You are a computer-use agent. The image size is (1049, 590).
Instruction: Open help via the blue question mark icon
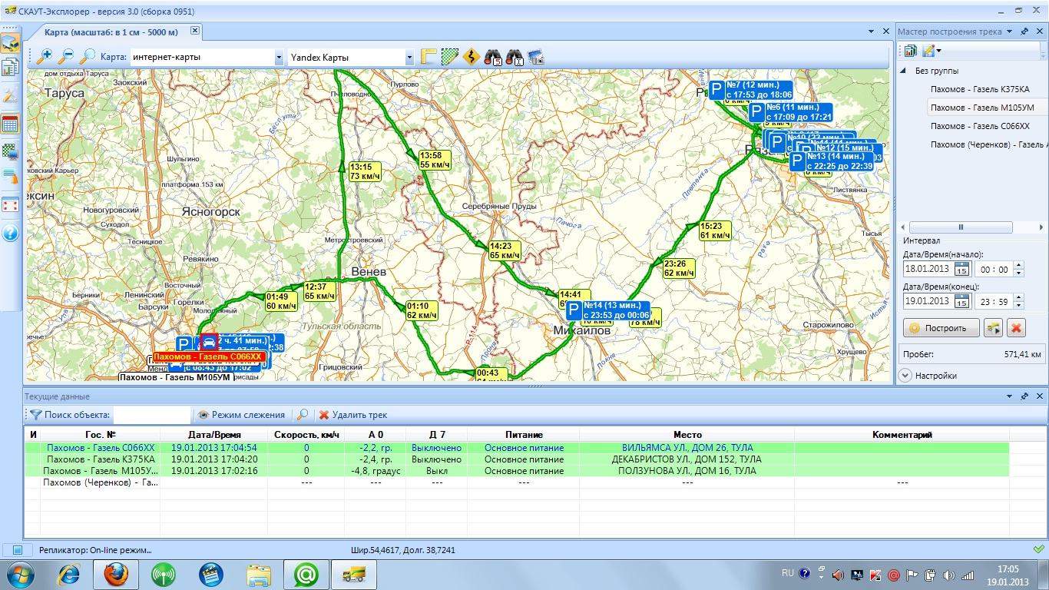coord(10,232)
